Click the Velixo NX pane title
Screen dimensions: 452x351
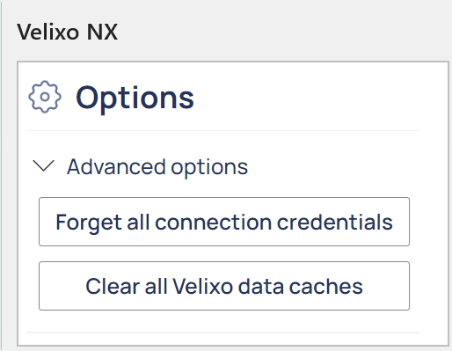coord(68,32)
